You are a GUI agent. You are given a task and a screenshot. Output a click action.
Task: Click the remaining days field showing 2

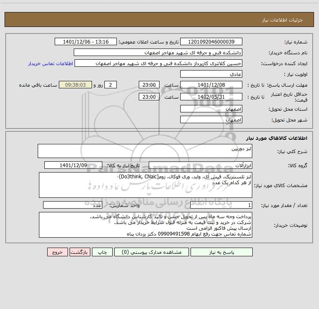[x=111, y=85]
